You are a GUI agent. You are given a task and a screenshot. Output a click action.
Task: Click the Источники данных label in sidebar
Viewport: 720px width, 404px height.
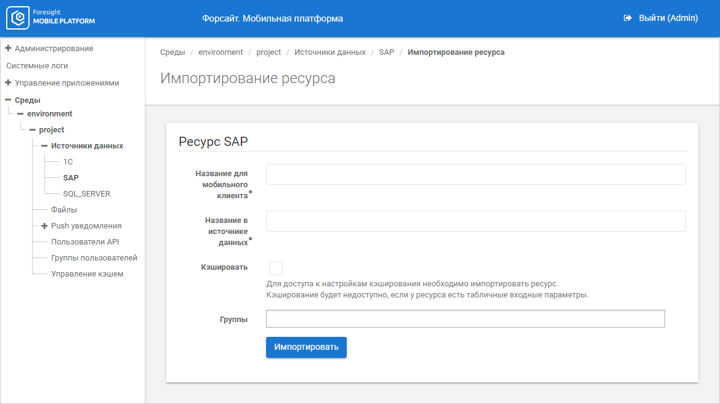87,145
